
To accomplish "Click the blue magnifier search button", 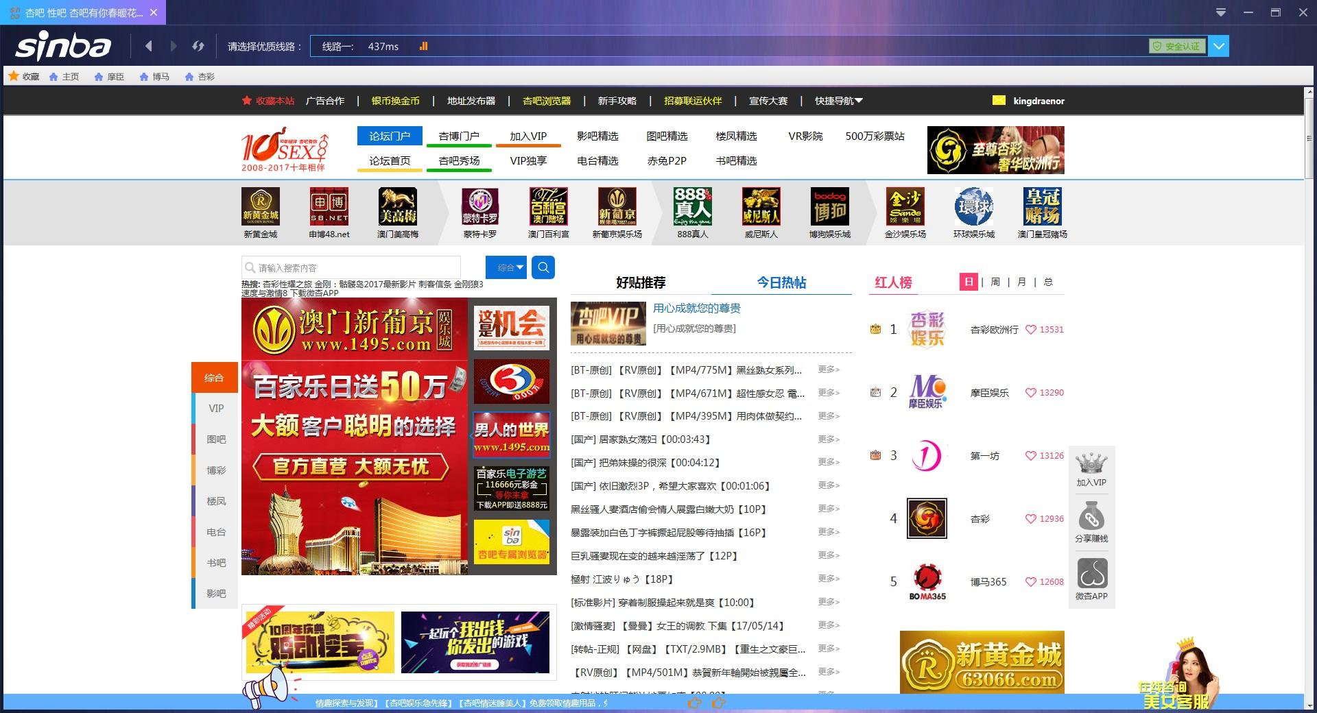I will coord(543,267).
